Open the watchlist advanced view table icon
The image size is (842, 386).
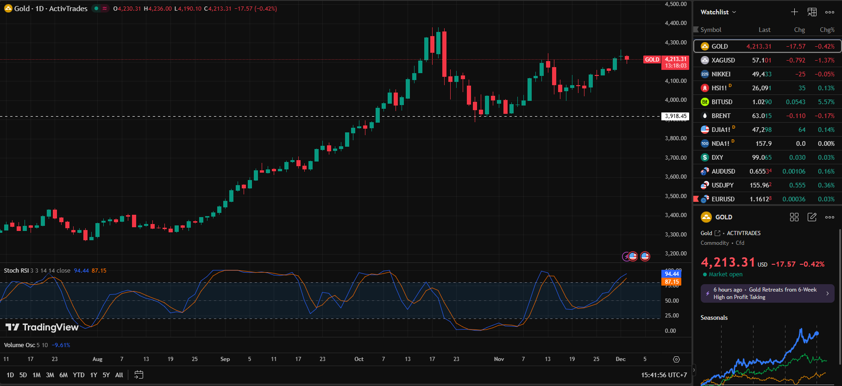812,12
